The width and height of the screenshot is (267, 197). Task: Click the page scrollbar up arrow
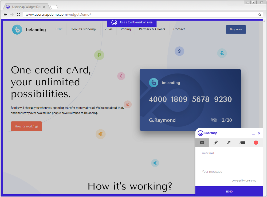coord(264,21)
